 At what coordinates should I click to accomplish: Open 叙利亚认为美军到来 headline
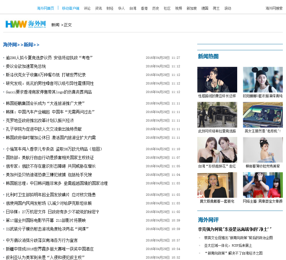[45, 257]
